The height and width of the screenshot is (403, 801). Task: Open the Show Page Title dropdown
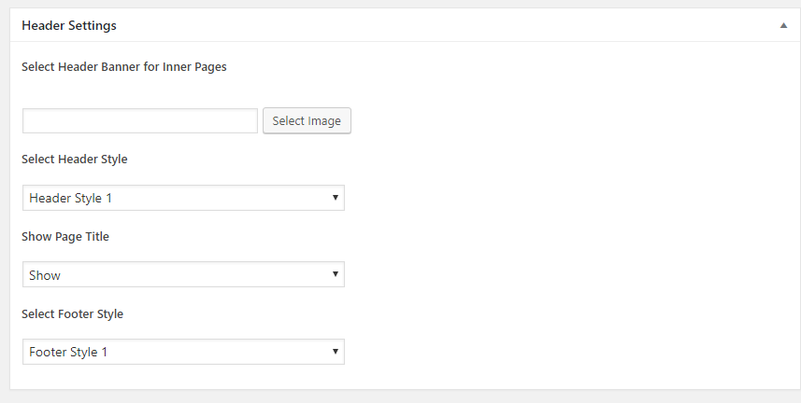183,274
